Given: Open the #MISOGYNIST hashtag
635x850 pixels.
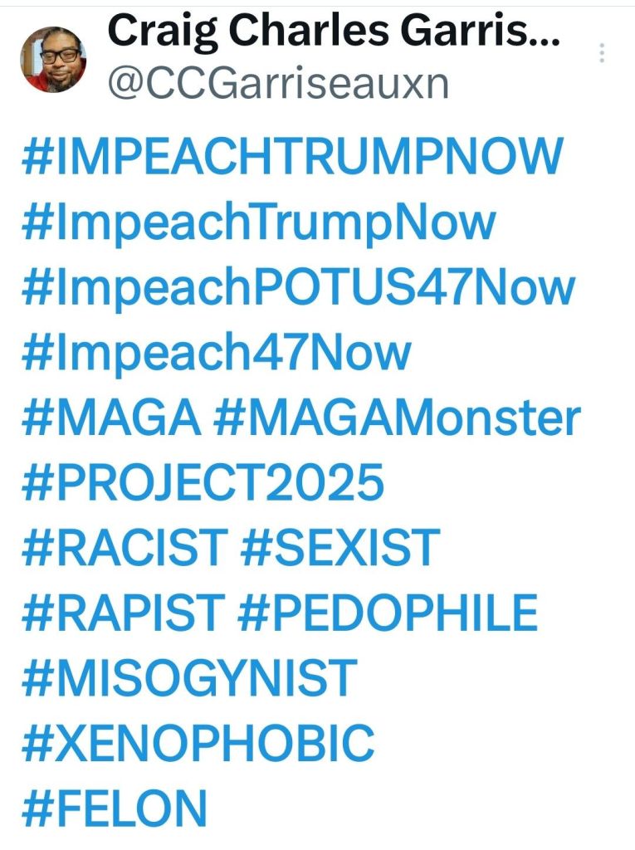Looking at the screenshot, I should pyautogui.click(x=189, y=677).
